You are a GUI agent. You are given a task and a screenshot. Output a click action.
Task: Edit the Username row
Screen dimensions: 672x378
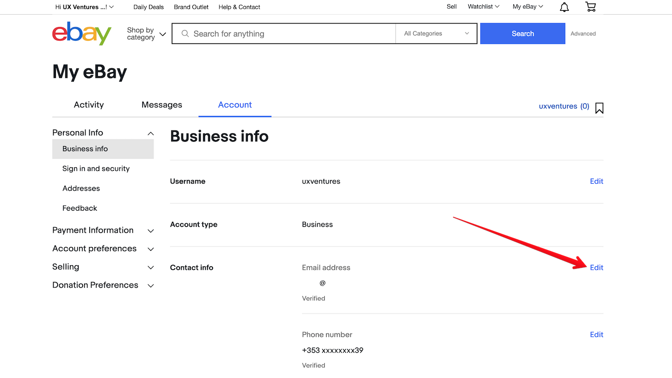(596, 181)
